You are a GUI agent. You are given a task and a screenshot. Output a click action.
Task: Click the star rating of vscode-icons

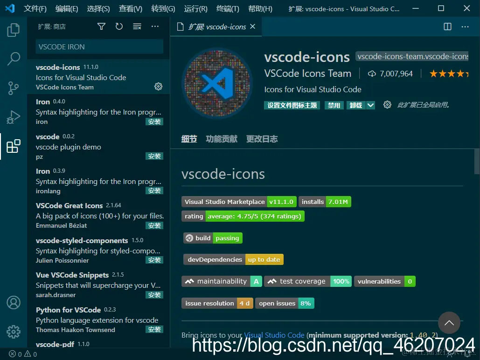[x=449, y=74]
